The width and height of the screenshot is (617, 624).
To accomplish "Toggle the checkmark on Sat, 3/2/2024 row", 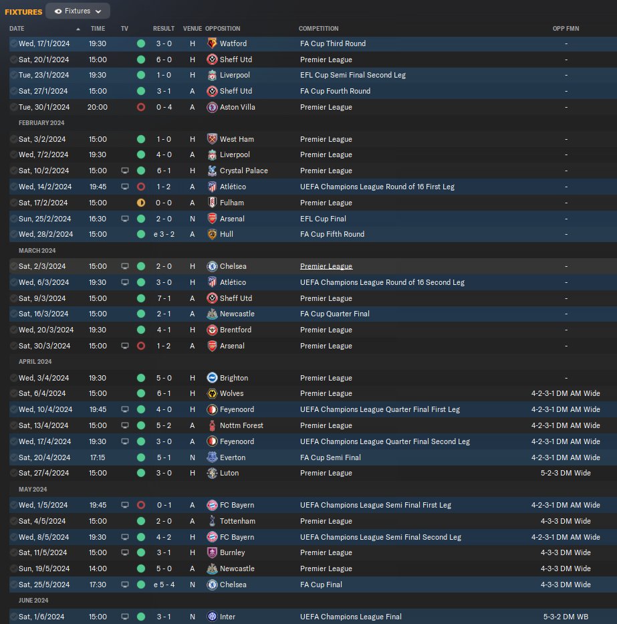I will coord(13,139).
